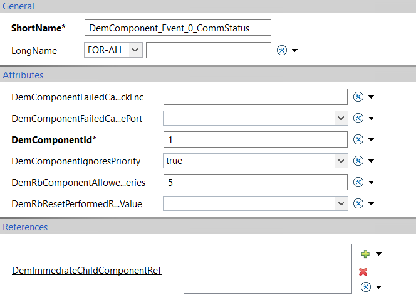Click tool icon next to DemComponentFailedCa...ckFnc field
416x302 pixels.
(358, 97)
